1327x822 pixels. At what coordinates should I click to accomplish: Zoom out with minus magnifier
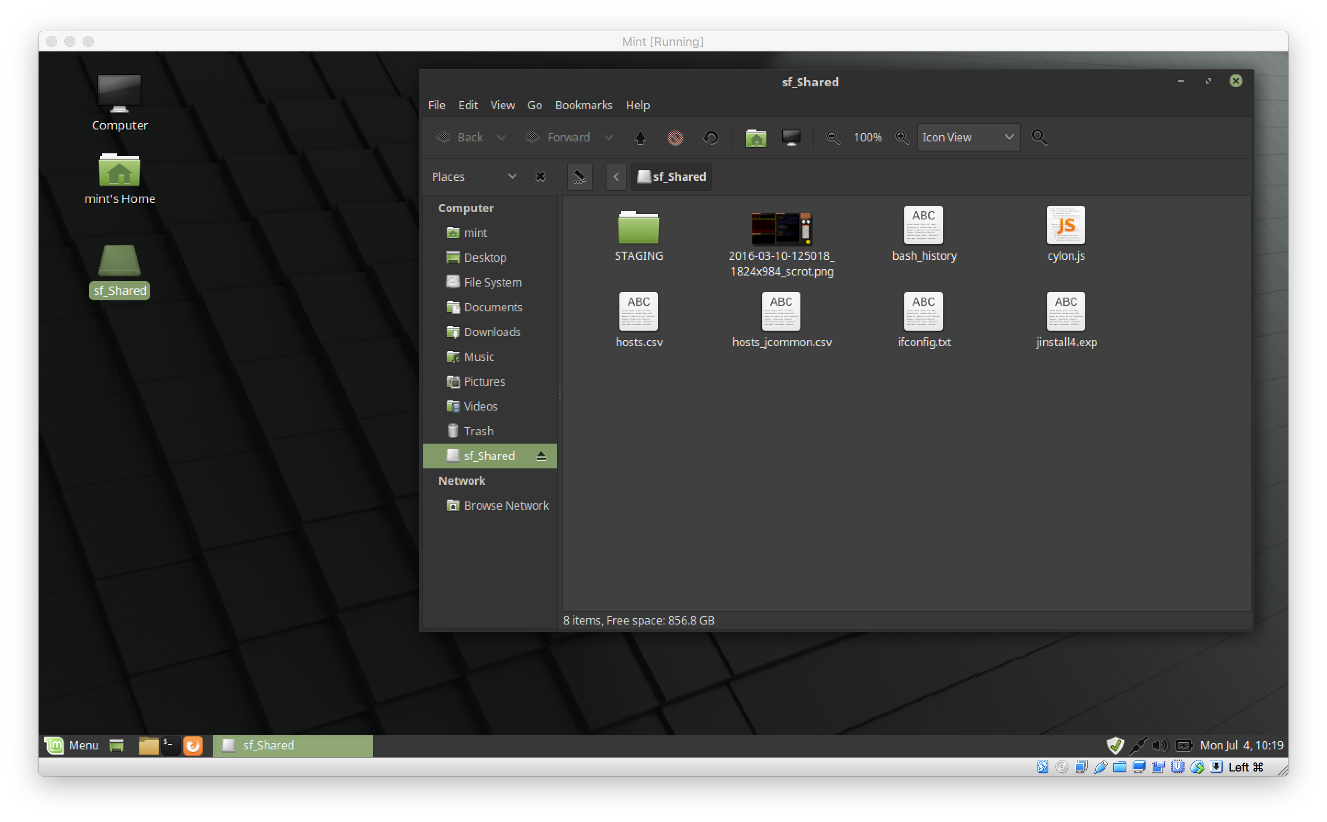click(x=833, y=138)
